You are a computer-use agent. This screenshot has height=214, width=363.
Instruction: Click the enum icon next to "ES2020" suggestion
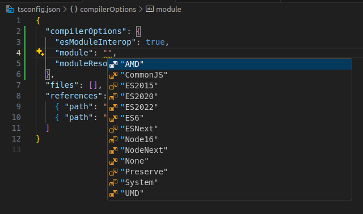[x=113, y=97]
